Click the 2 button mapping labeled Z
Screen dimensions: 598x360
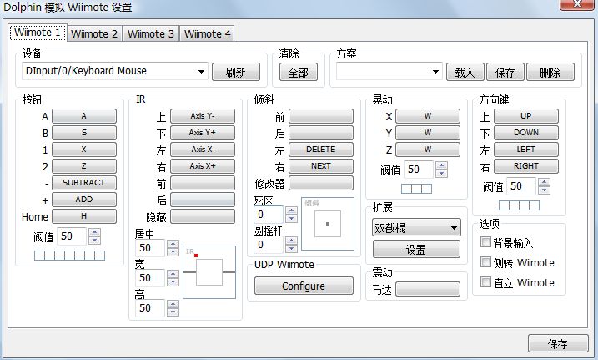coord(84,166)
